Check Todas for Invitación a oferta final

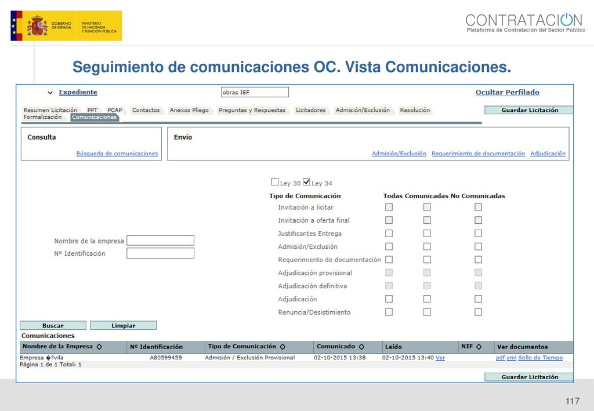(389, 220)
